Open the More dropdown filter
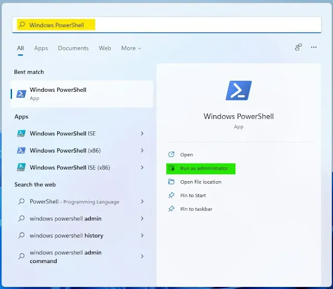The height and width of the screenshot is (289, 333). click(131, 48)
